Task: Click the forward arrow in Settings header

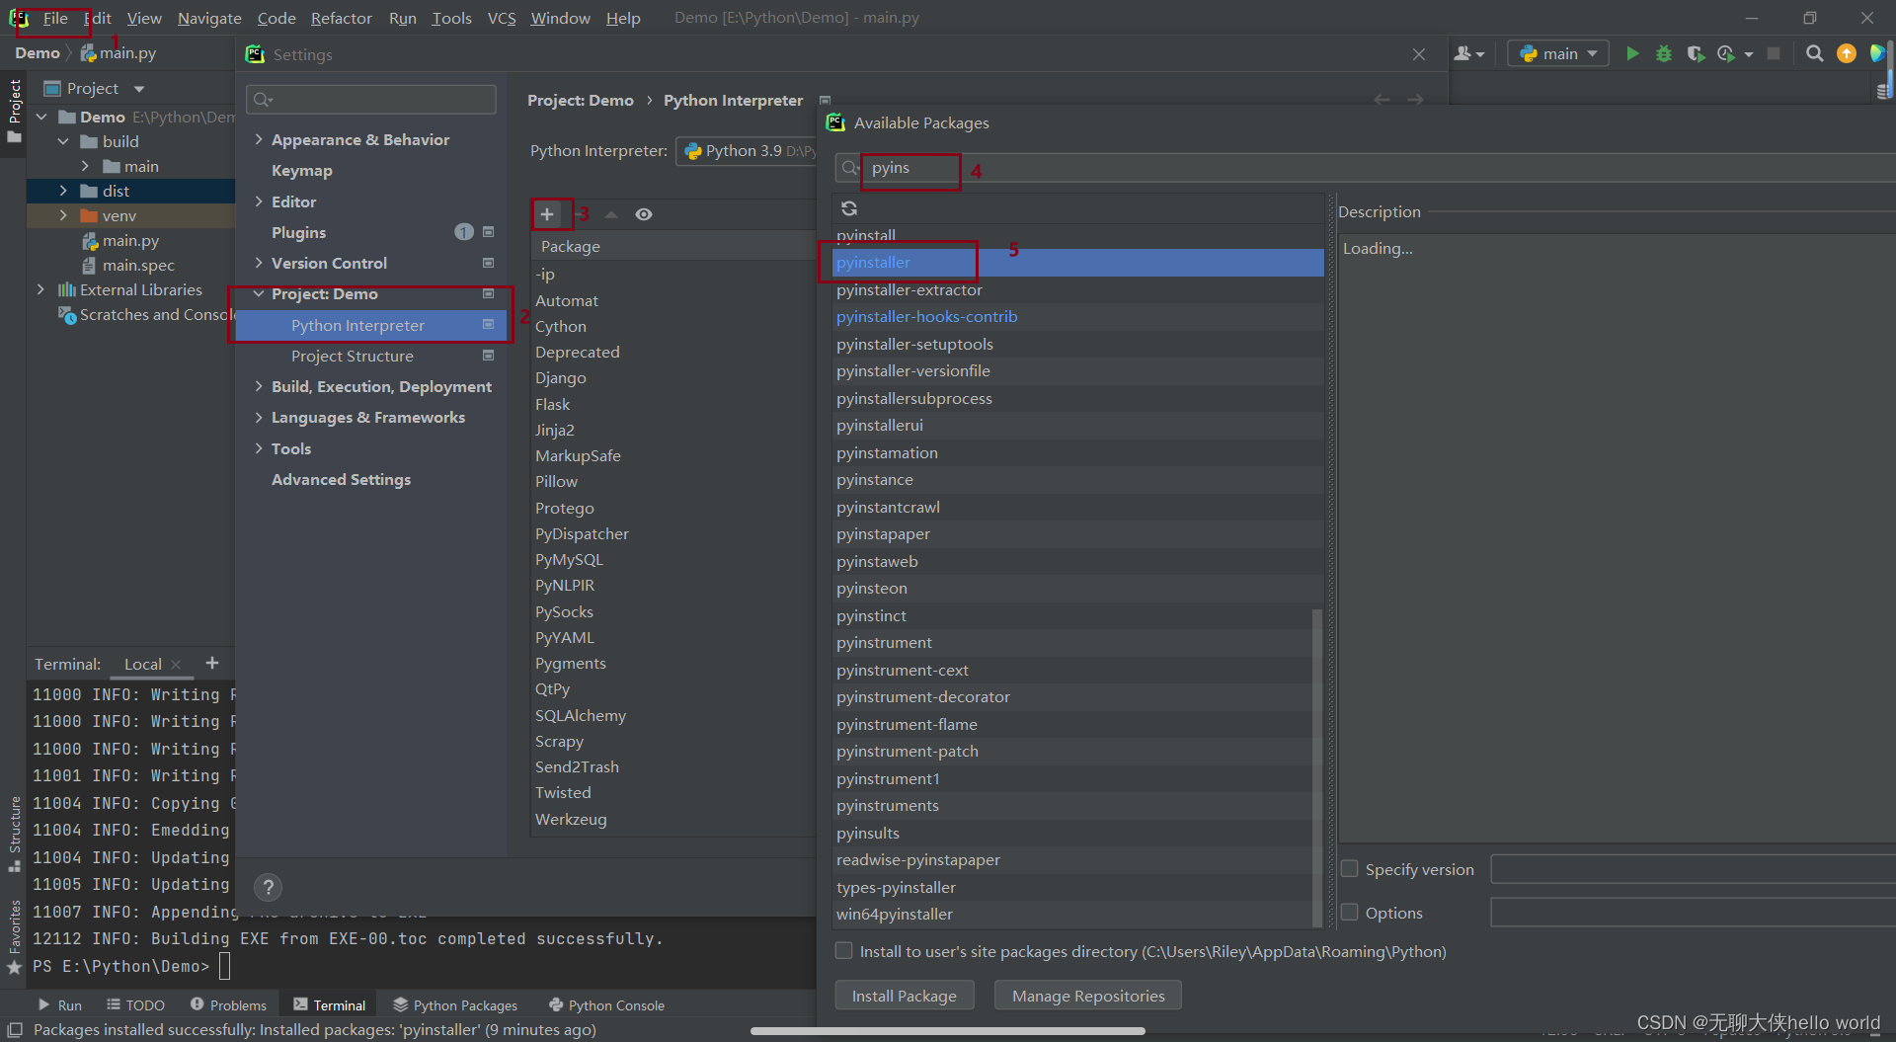Action: 1415,100
